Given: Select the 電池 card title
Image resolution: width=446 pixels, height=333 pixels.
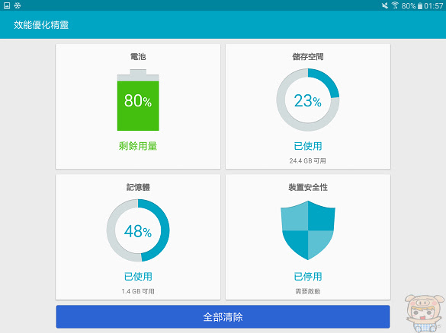Looking at the screenshot, I should coord(138,57).
